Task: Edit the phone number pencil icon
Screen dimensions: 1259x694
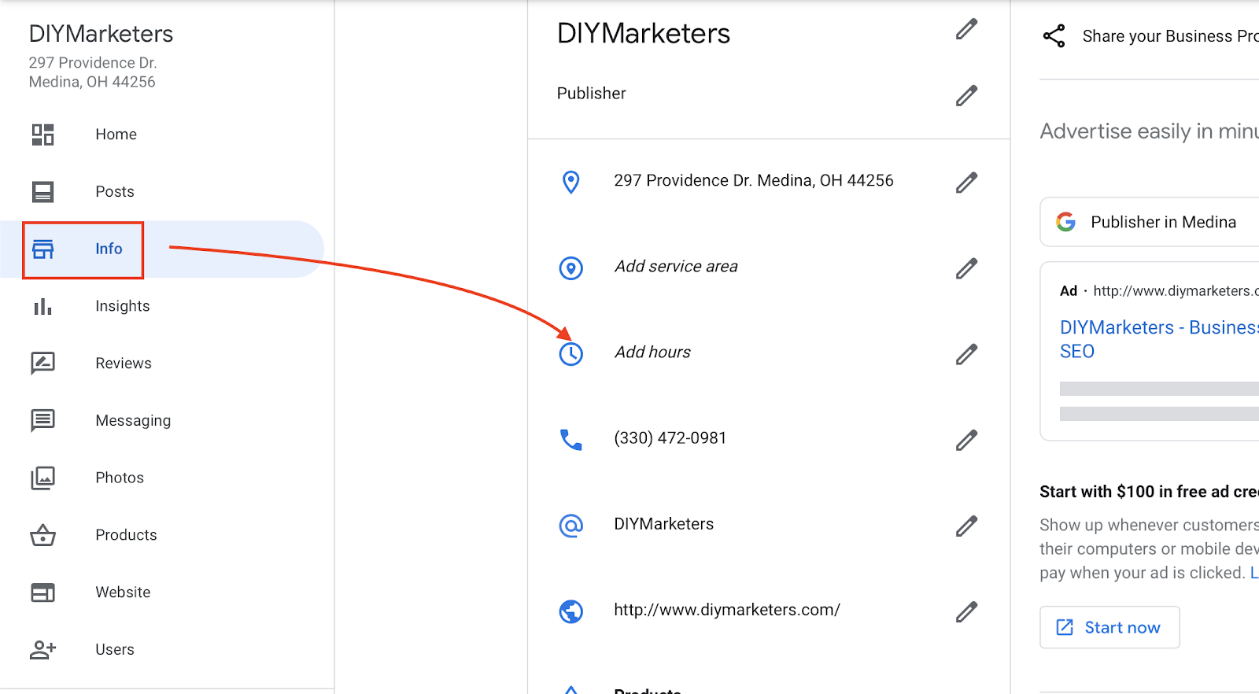Action: point(966,440)
